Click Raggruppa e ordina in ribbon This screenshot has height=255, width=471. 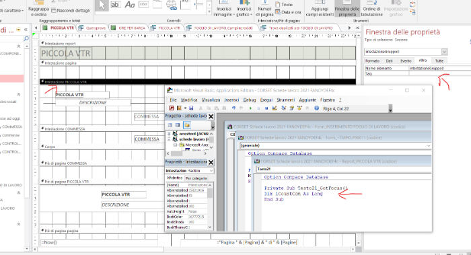tap(39, 9)
